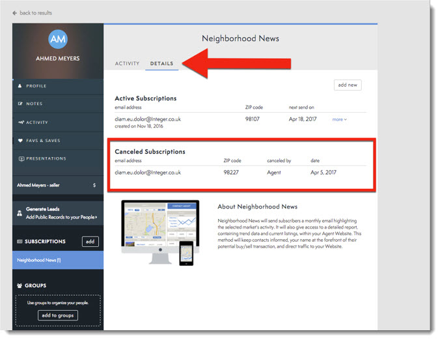Open FAVS & SAVES sidebar item
Viewport: 440px width, 340px height.
click(58, 141)
